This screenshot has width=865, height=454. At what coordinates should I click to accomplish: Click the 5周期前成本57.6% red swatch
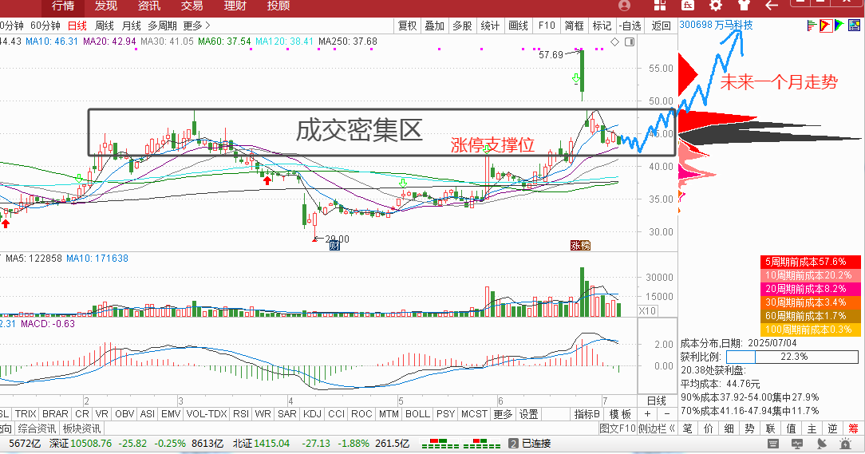pos(811,262)
